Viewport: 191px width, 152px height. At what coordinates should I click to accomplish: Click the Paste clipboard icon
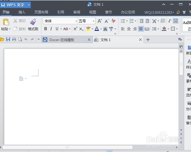pos(6,22)
